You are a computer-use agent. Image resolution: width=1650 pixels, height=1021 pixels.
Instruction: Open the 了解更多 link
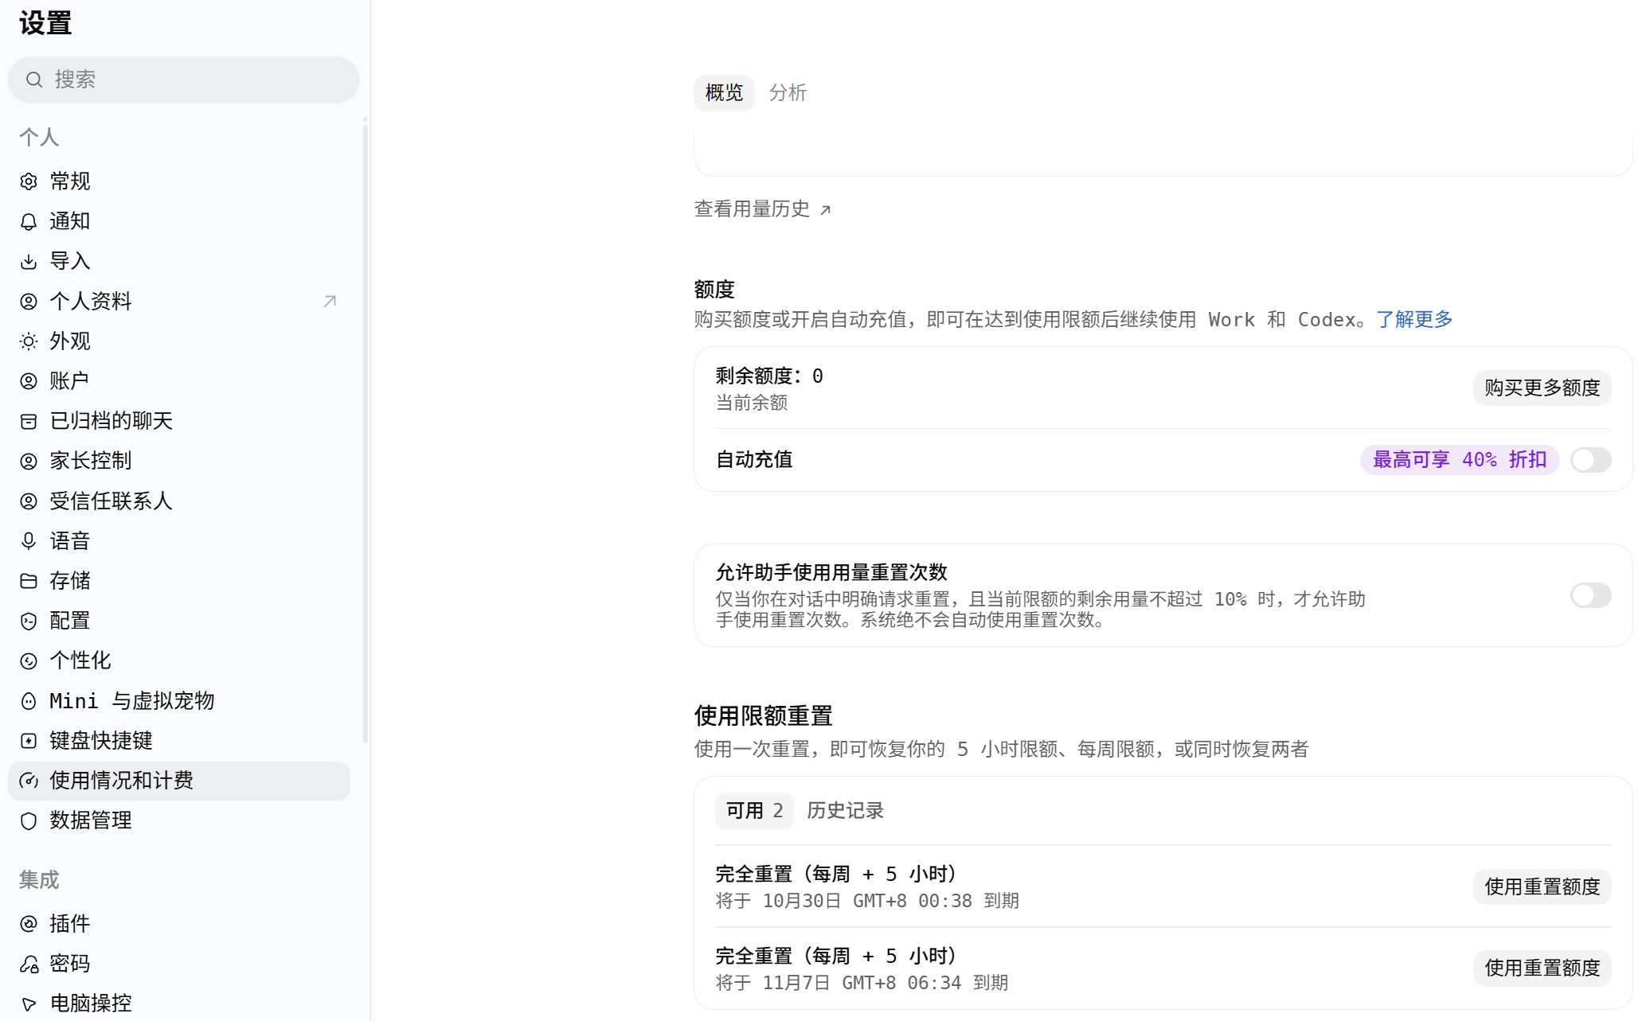point(1414,320)
